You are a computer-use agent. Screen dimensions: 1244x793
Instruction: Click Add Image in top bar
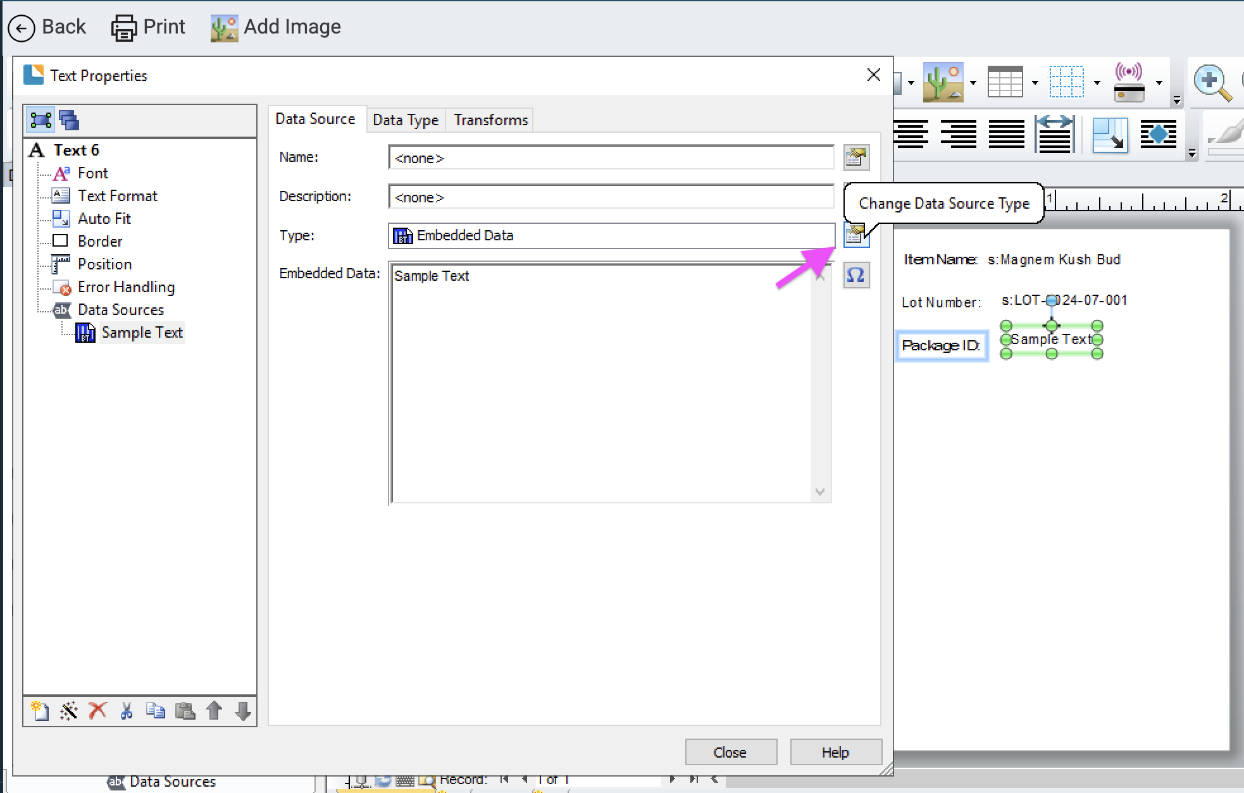point(276,27)
